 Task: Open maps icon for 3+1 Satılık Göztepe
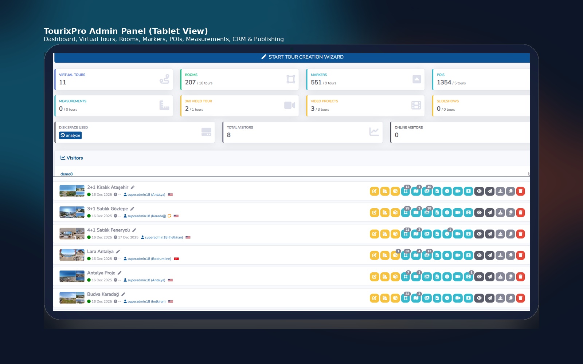(x=416, y=213)
